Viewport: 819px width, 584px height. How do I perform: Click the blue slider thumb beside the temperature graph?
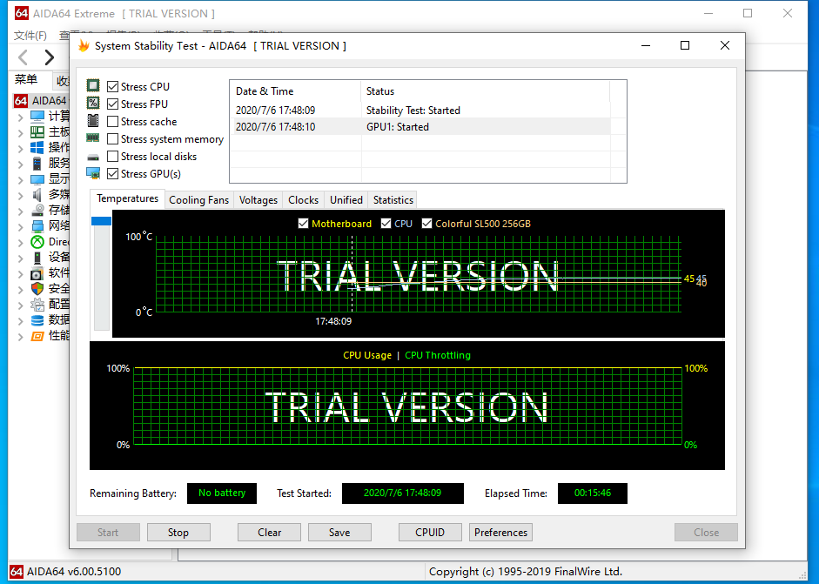click(101, 221)
